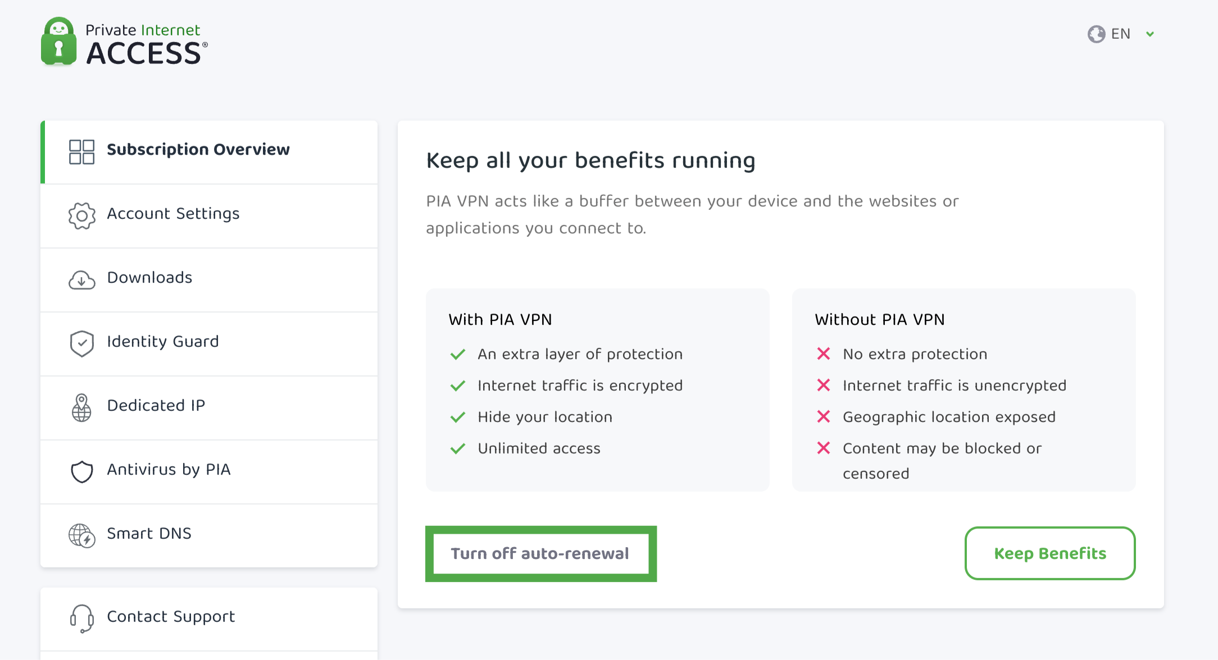Open Contact Support link
The image size is (1218, 660).
click(x=209, y=619)
